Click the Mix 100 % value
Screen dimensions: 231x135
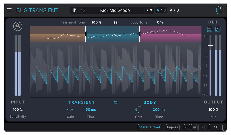[x=213, y=109]
